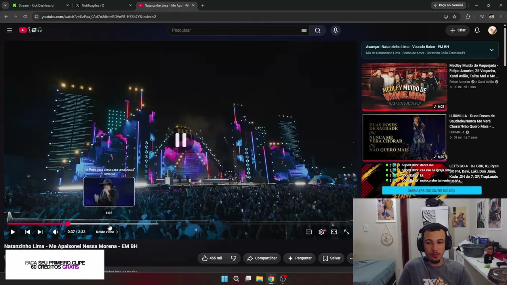Open the YouTube guide hamburger menu

(x=10, y=30)
